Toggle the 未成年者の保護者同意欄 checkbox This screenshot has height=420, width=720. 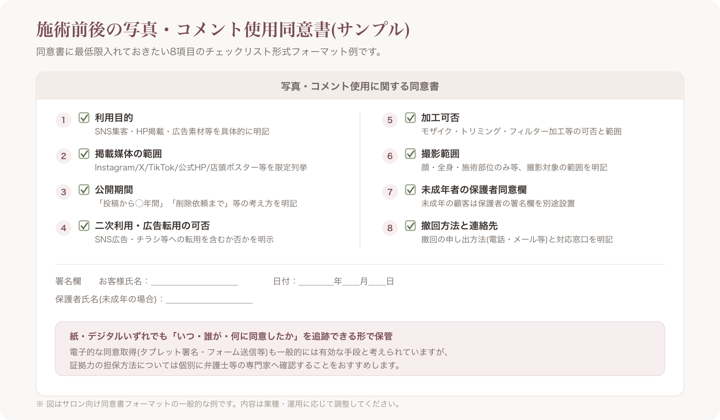coord(410,190)
